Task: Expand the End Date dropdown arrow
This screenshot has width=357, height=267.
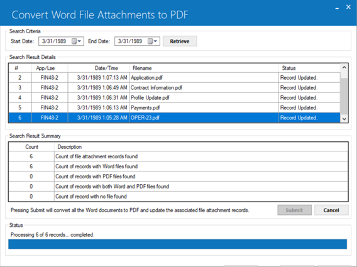Action: pyautogui.click(x=155, y=41)
